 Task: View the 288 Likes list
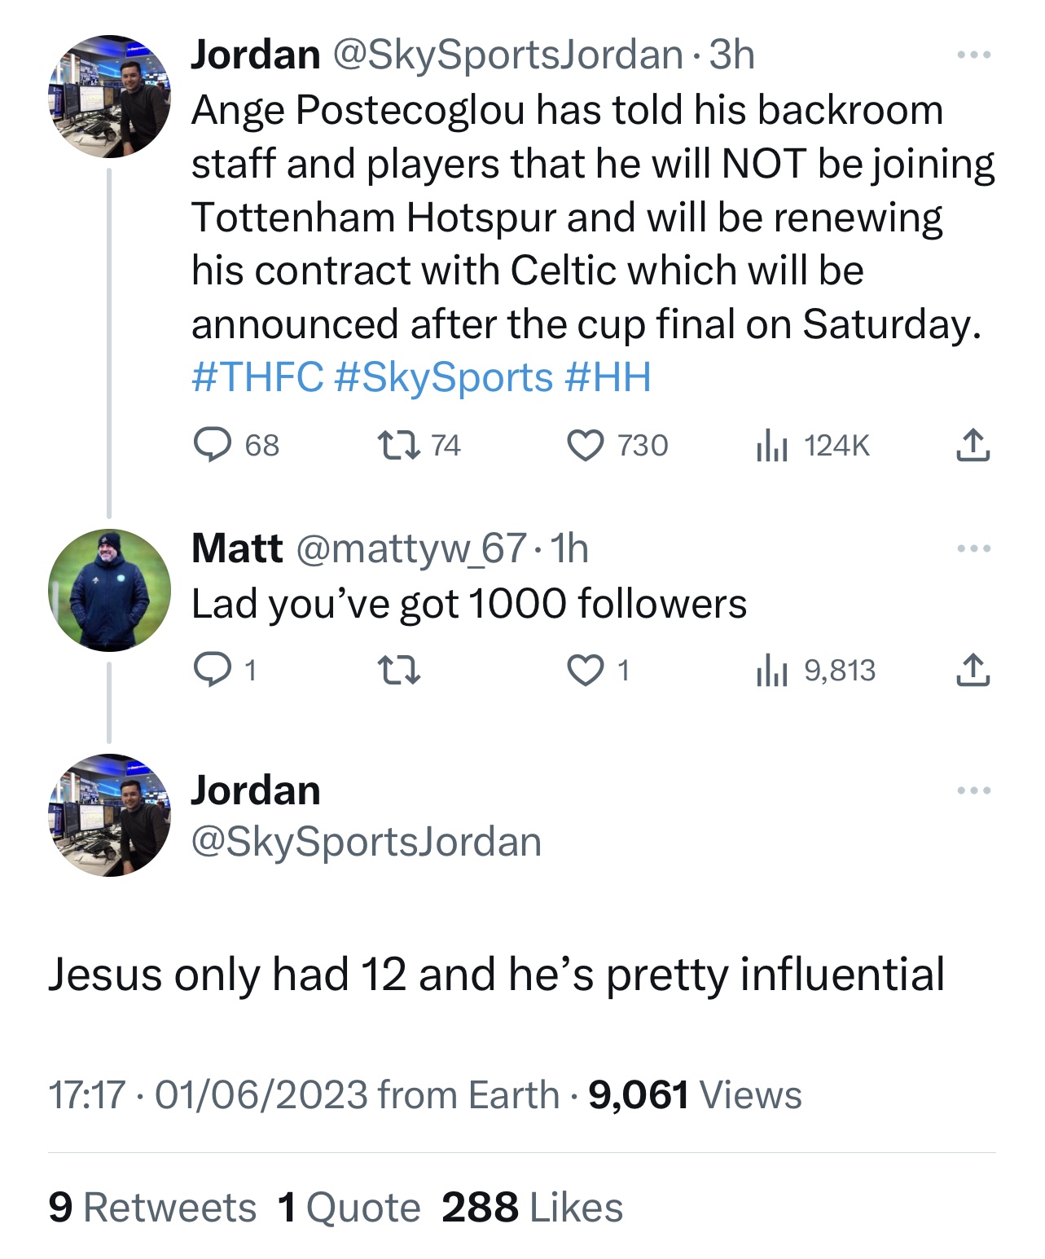pyautogui.click(x=532, y=1207)
